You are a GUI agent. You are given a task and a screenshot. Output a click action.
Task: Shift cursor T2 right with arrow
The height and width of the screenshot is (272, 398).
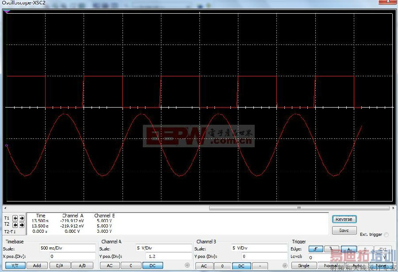pyautogui.click(x=21, y=225)
